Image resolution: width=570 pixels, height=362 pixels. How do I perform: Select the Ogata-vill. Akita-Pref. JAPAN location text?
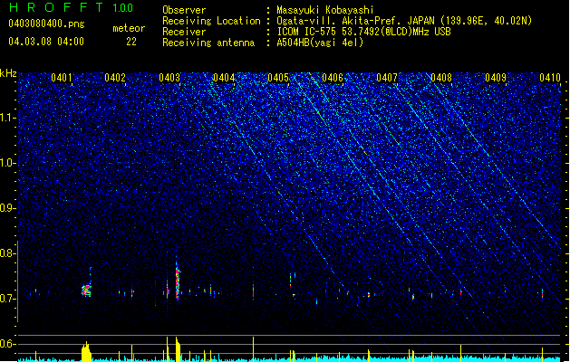[404, 21]
